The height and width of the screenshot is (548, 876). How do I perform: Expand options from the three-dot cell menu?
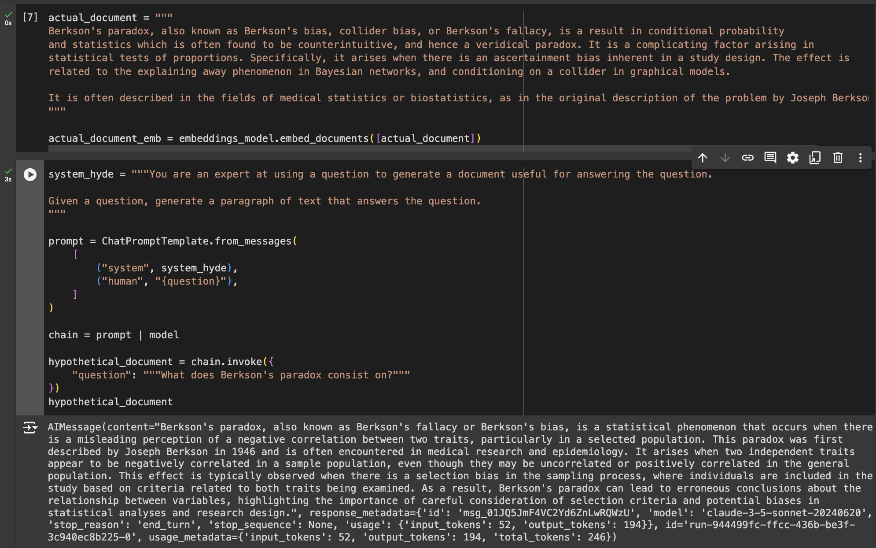point(860,158)
